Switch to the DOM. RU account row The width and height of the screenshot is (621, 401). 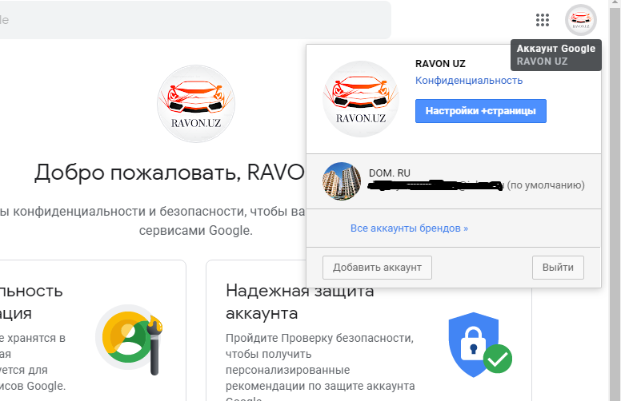[454, 181]
